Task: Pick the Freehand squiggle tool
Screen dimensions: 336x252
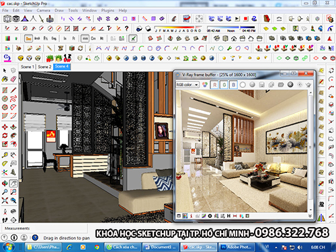Action: click(13, 99)
